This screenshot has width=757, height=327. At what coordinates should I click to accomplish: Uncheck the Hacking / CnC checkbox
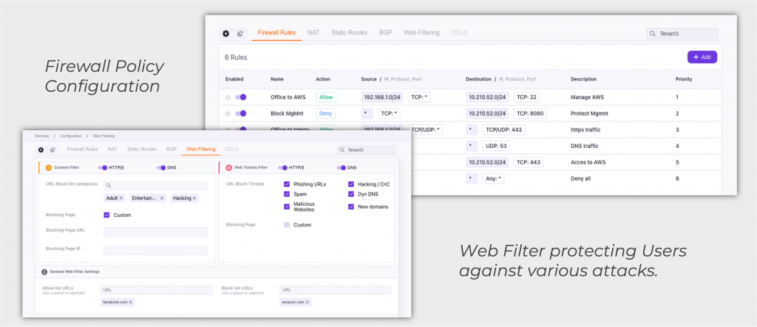tap(351, 184)
